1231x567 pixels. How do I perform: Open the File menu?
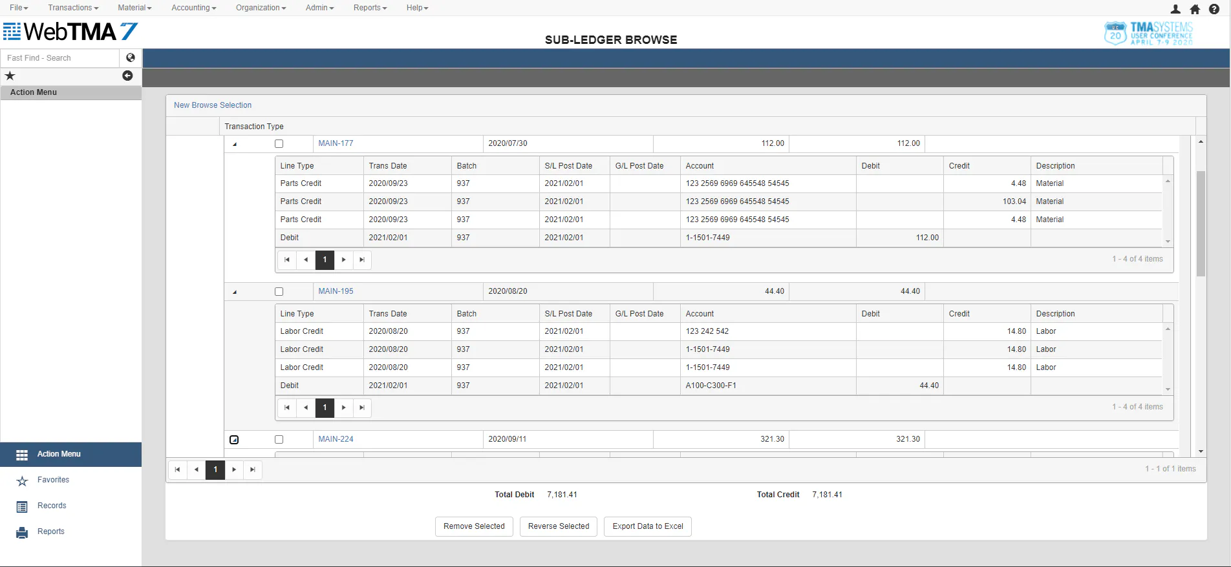coord(19,8)
